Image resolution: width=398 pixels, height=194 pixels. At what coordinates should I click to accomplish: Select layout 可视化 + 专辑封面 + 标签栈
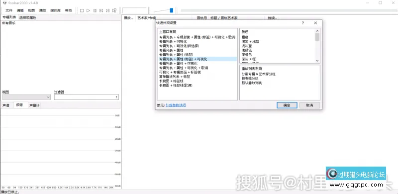click(x=180, y=72)
